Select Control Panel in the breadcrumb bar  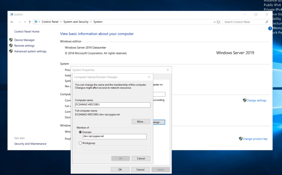[x=50, y=22]
